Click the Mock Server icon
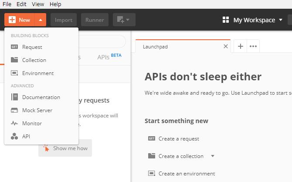 tap(14, 110)
